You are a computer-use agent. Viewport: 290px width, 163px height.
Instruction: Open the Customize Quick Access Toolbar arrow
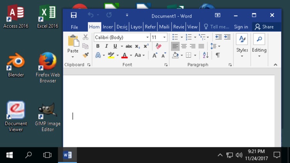click(127, 15)
